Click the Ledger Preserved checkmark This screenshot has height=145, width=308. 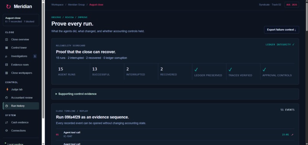tap(196, 70)
